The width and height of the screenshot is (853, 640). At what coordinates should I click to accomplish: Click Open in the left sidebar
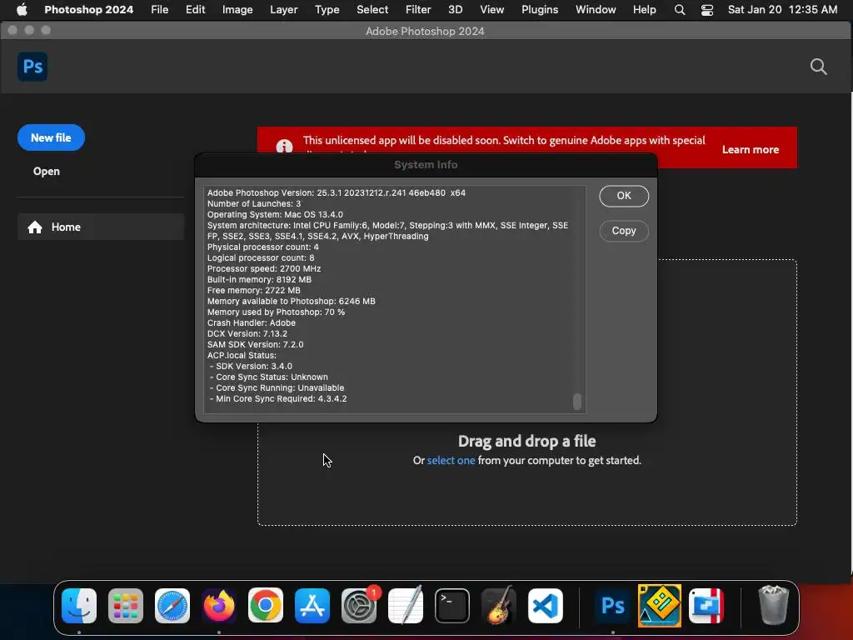click(x=47, y=172)
